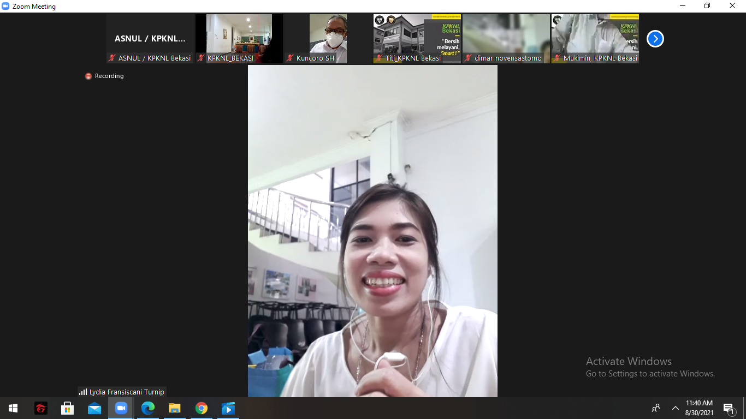This screenshot has width=746, height=419.
Task: Open Microsoft Store from the taskbar
Action: (67, 408)
